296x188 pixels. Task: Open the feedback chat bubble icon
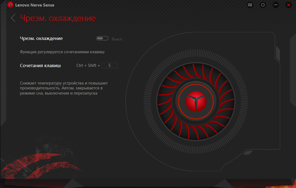(x=250, y=5)
